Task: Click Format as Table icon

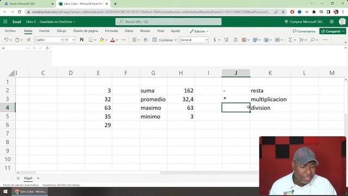Action: tap(266, 40)
